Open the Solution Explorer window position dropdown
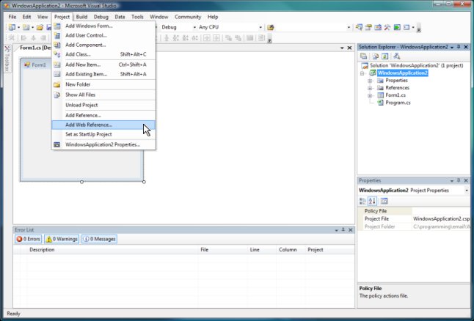474x321 pixels. click(452, 47)
